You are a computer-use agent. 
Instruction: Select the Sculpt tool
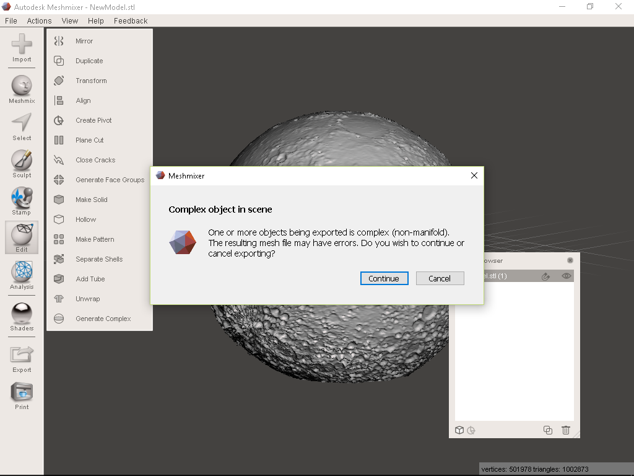point(21,164)
